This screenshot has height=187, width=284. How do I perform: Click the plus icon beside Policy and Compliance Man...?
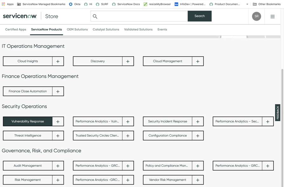(x=198, y=166)
